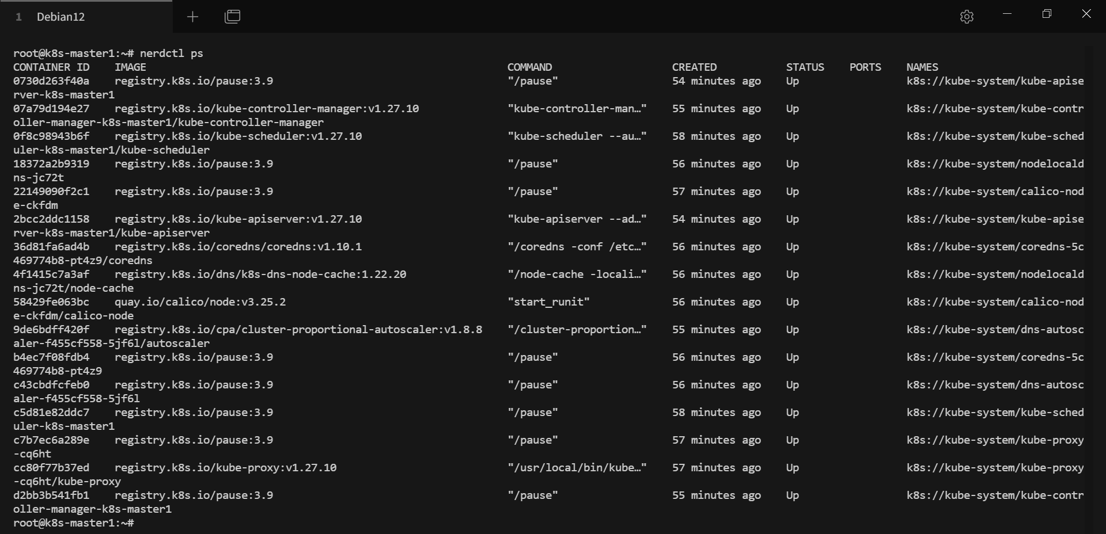Viewport: 1106px width, 534px height.
Task: Click the quay.io/calico/node:v3.25.2 image text
Action: point(200,302)
